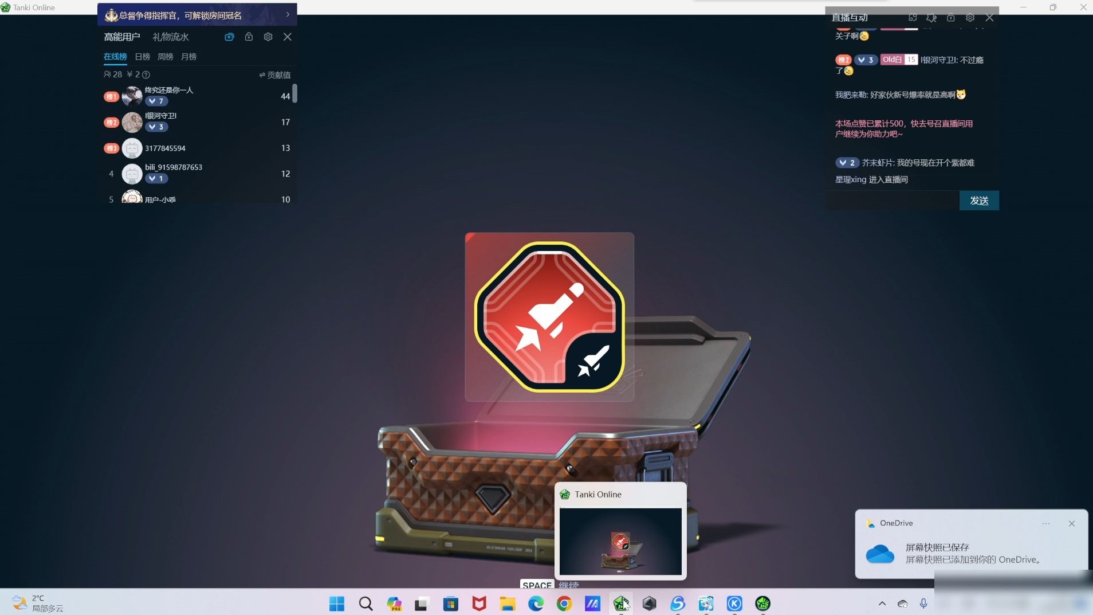Toggle the 贡献值 sort switch
Viewport: 1093px width, 615px height.
[x=275, y=75]
